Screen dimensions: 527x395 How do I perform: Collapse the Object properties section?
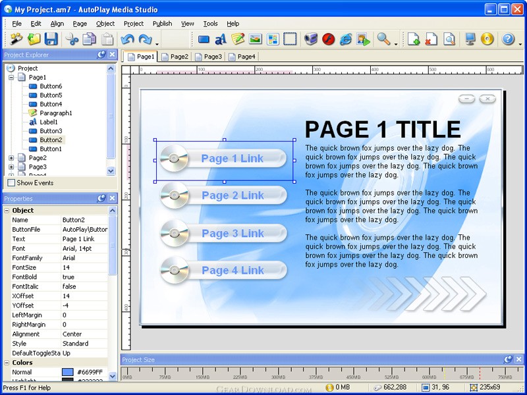[x=7, y=211]
